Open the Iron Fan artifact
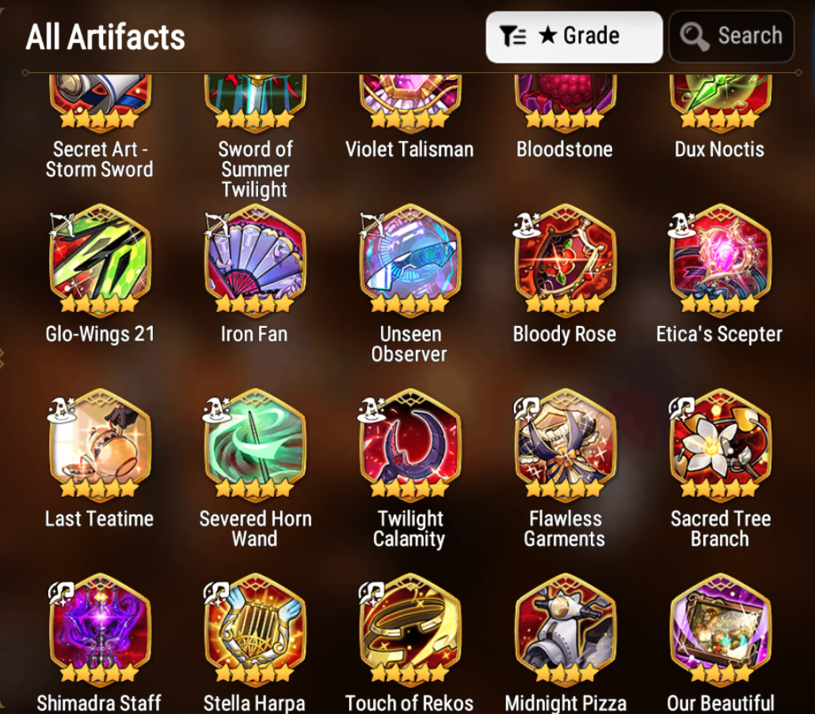The image size is (815, 714). pyautogui.click(x=255, y=260)
